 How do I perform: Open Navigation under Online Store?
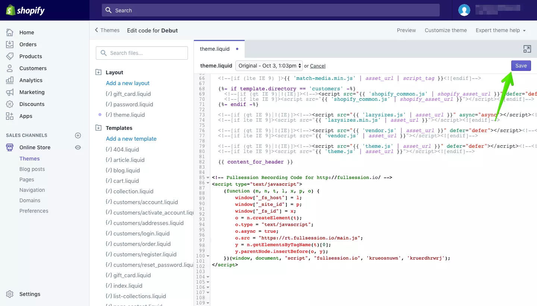click(32, 190)
